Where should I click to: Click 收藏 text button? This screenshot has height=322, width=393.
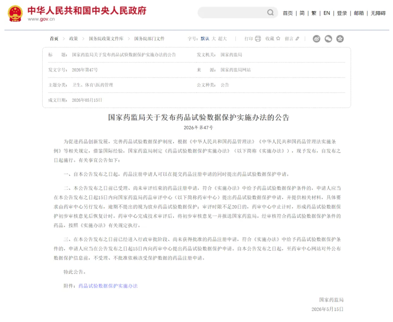(270, 39)
